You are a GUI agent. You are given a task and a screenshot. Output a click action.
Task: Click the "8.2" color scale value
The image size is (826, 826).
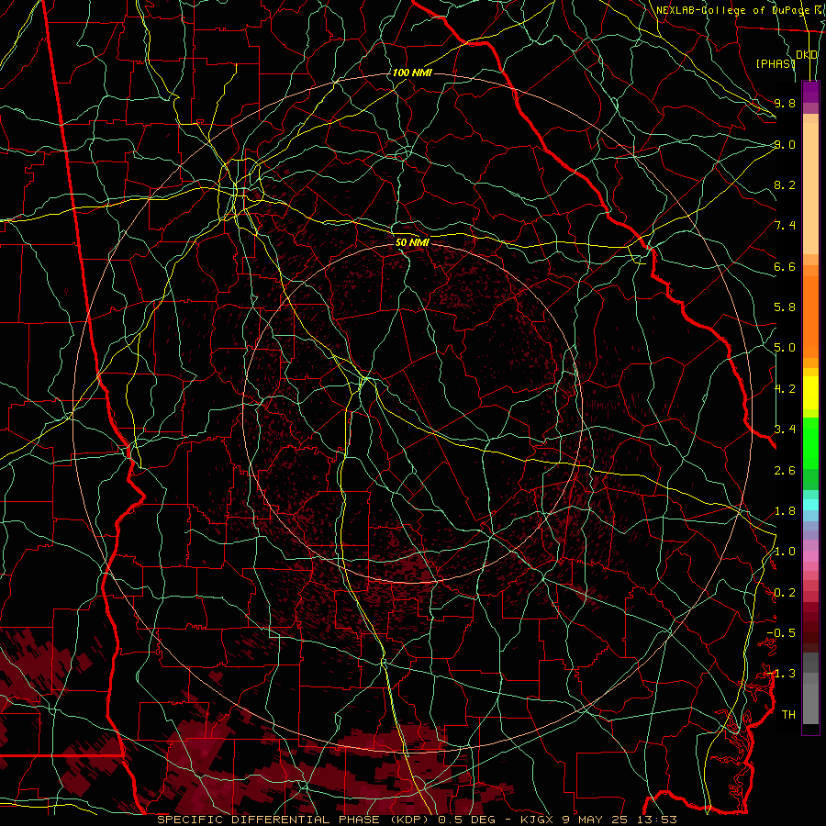point(785,184)
